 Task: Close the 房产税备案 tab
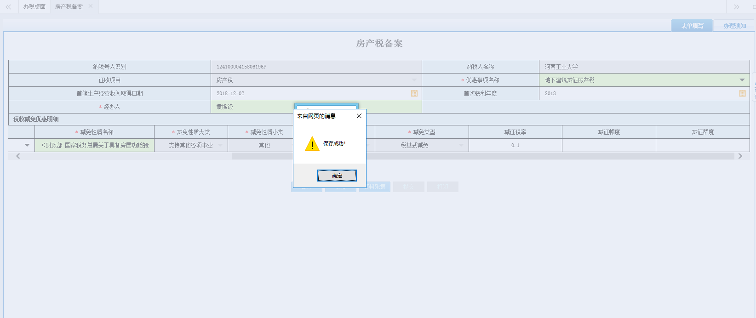tap(91, 6)
